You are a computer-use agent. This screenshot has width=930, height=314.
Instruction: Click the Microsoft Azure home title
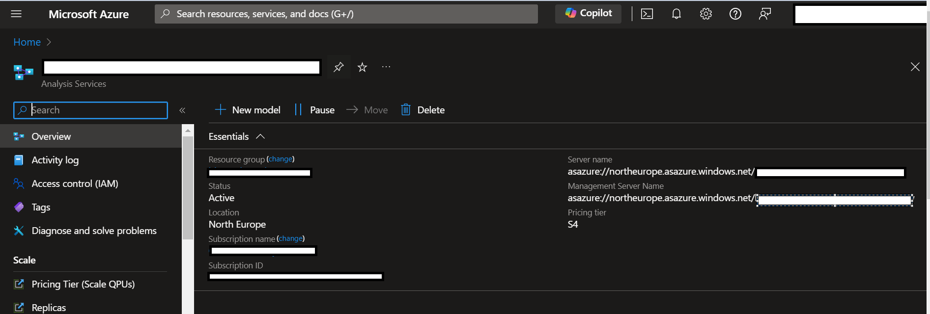click(88, 14)
